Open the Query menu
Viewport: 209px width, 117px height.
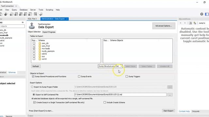[x=14, y=10]
